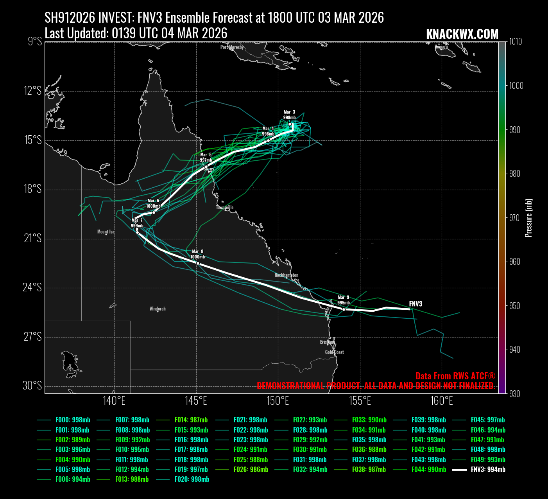
Task: Select the Mar 5 997mb forecast point
Action: 206,167
